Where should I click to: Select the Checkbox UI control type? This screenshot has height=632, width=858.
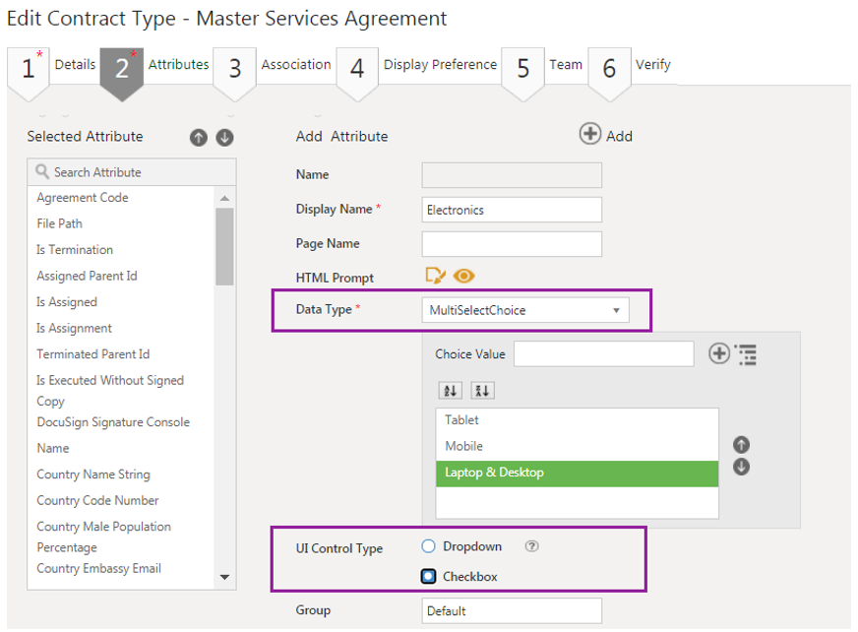click(428, 576)
